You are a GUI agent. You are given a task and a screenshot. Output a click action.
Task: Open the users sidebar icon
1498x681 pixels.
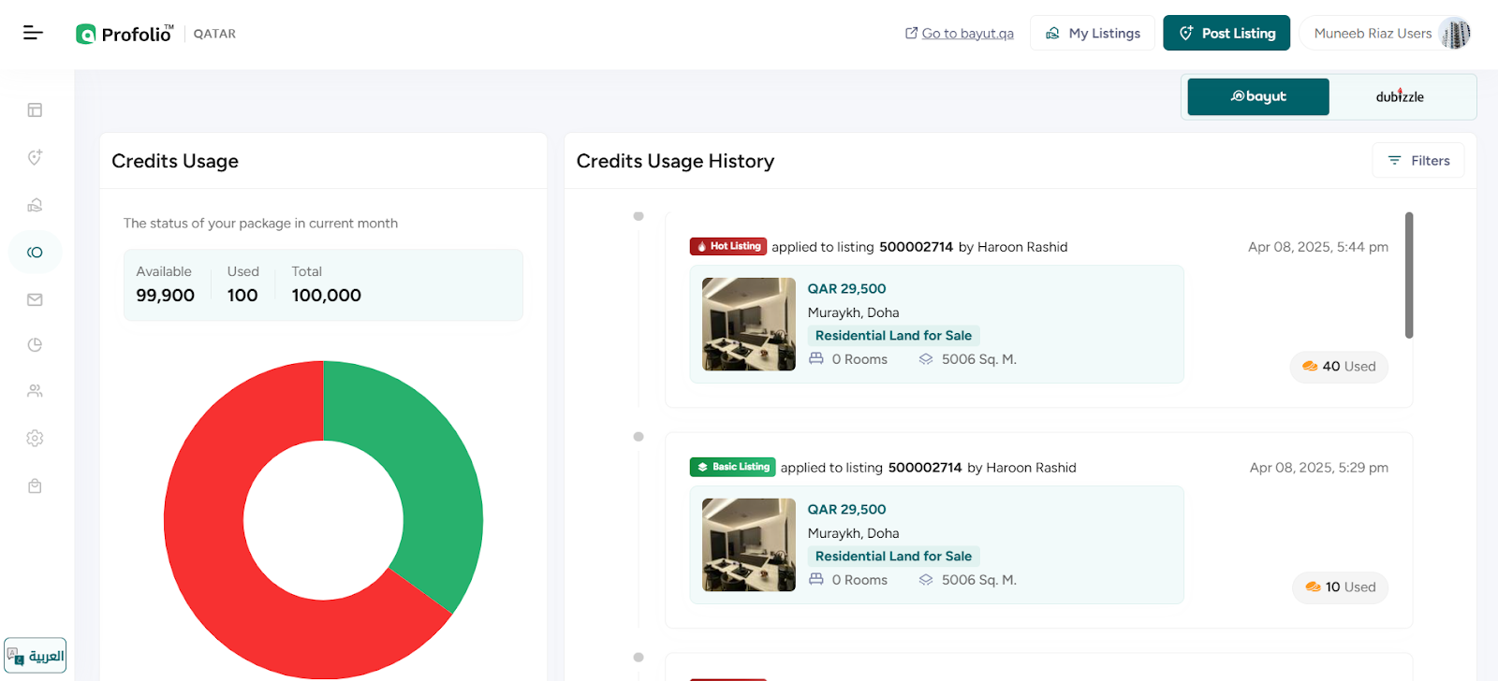coord(35,391)
